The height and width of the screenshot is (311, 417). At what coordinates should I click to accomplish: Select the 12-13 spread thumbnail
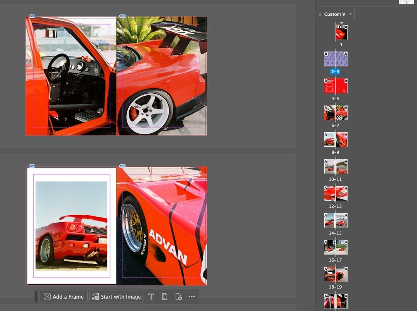336,194
